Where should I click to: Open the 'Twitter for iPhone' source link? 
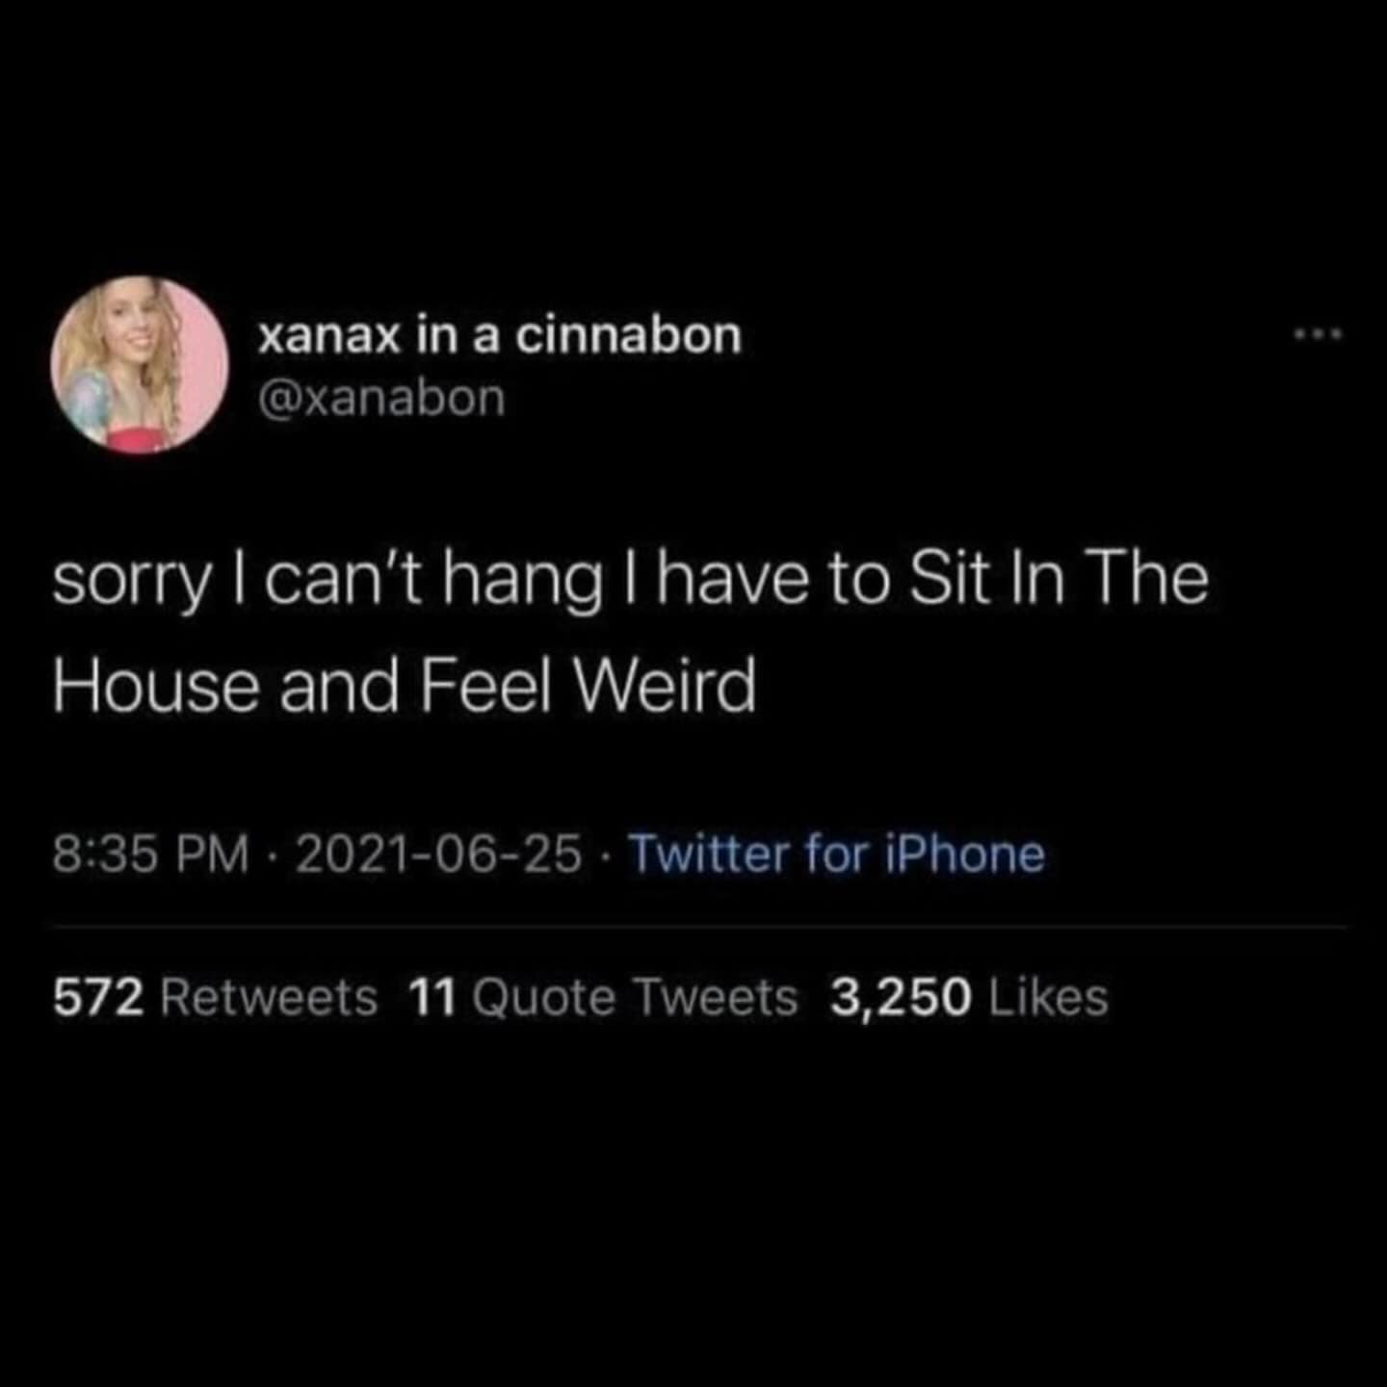tap(836, 854)
